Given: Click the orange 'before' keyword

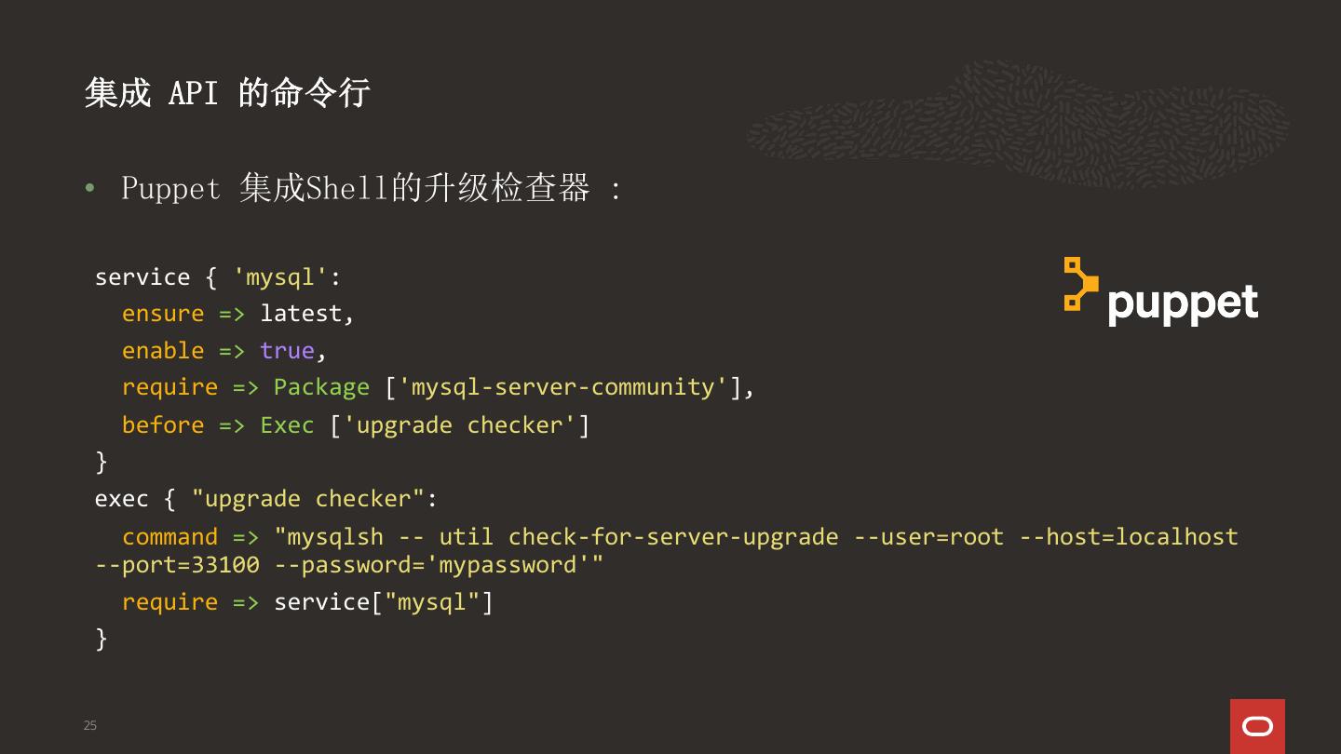Looking at the screenshot, I should pyautogui.click(x=163, y=425).
